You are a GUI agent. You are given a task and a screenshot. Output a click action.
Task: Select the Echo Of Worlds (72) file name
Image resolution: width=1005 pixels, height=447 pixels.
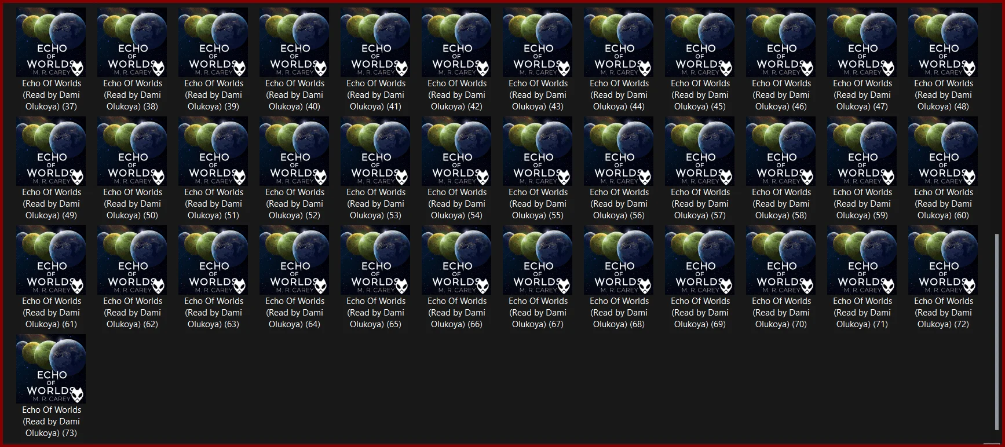[x=943, y=313]
